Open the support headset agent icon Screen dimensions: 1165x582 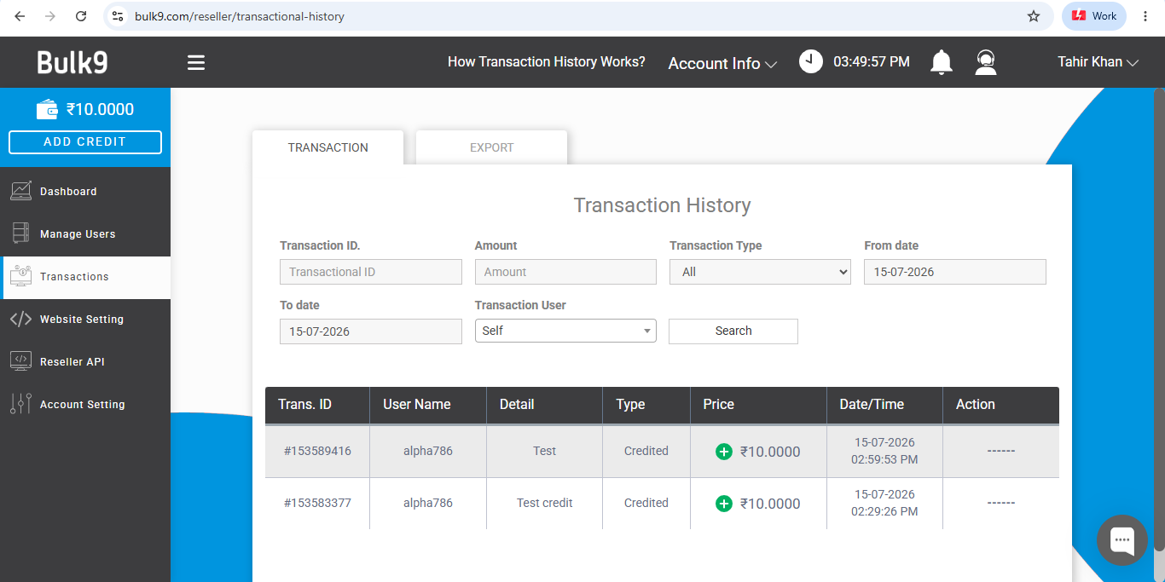coord(986,62)
